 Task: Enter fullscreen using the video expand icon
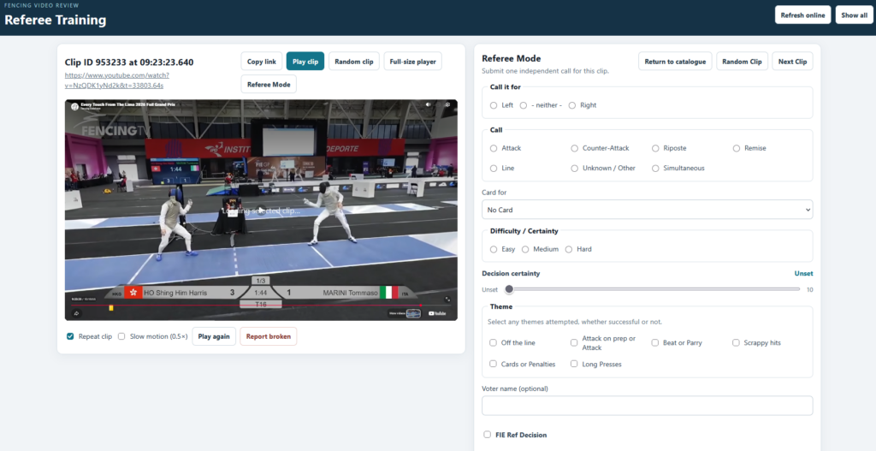coord(447,300)
